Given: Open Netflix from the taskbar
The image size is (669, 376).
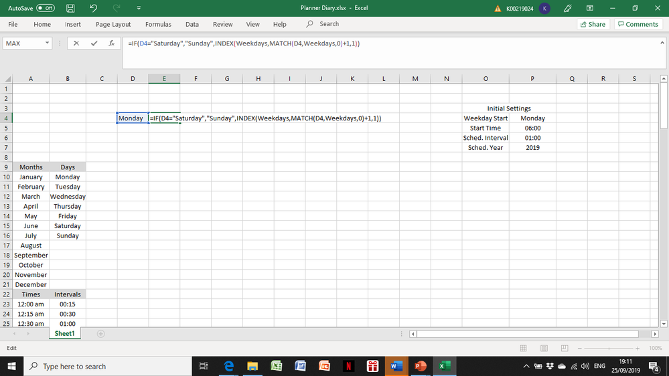Looking at the screenshot, I should (349, 366).
